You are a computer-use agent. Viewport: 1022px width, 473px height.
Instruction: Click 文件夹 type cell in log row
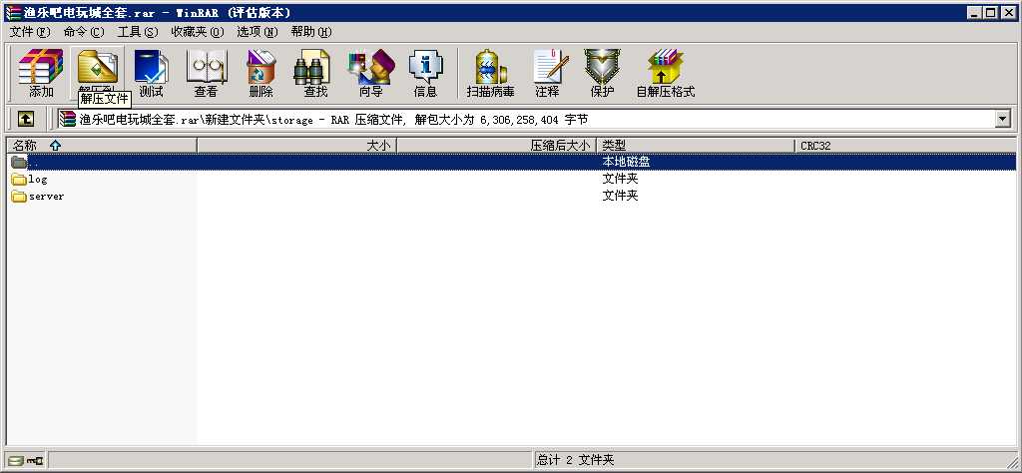pyautogui.click(x=620, y=179)
